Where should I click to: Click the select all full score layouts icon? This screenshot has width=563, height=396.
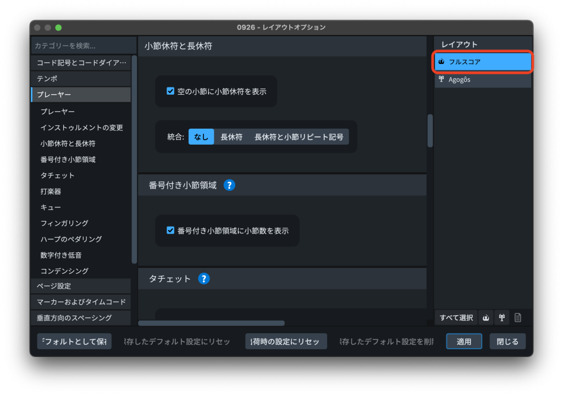coord(486,317)
